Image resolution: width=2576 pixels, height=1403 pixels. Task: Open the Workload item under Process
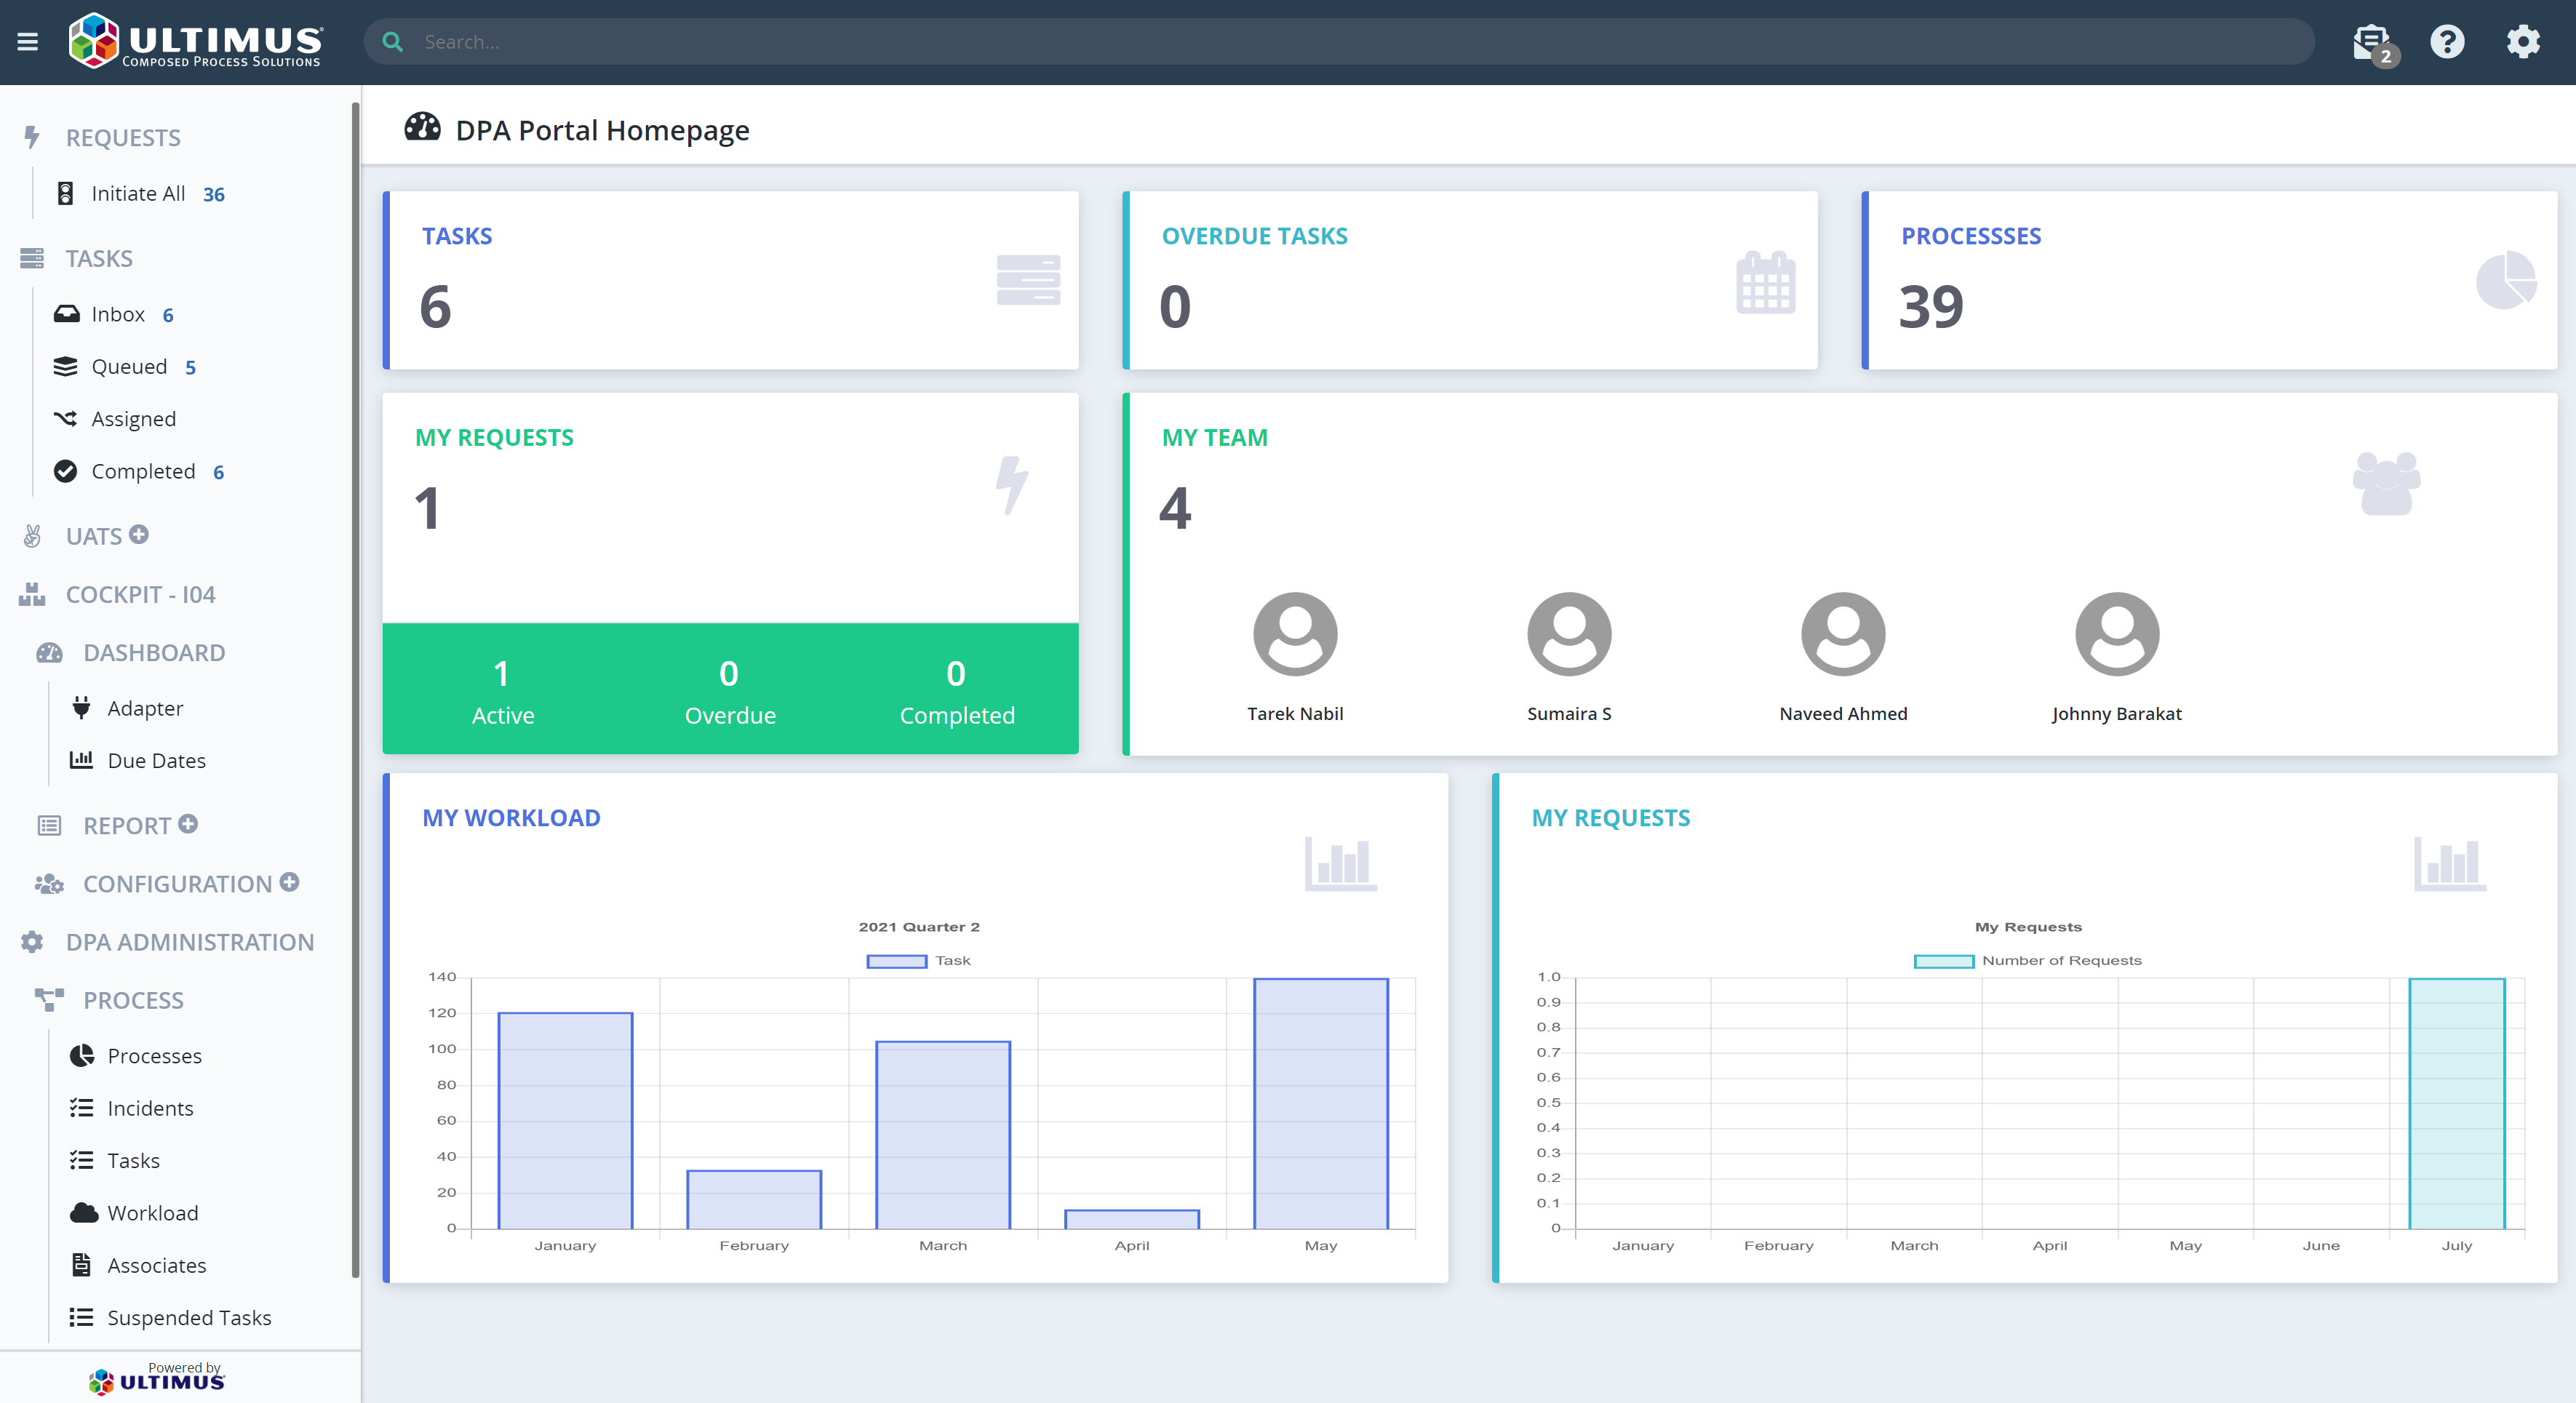tap(153, 1213)
